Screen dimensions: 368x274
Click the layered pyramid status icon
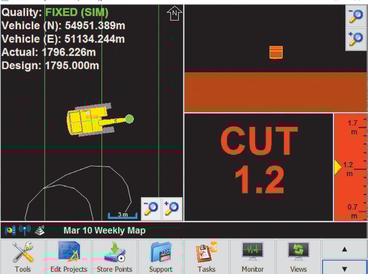(x=40, y=230)
